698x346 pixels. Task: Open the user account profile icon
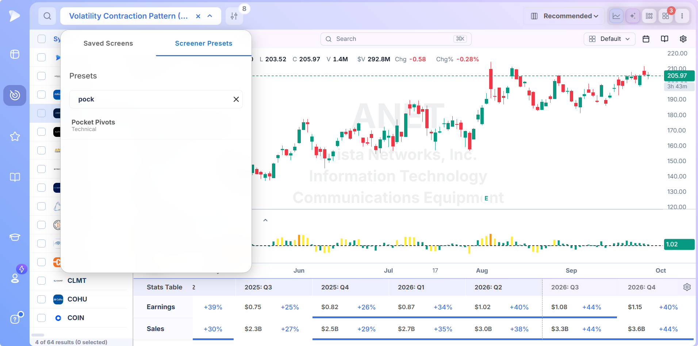coord(15,278)
